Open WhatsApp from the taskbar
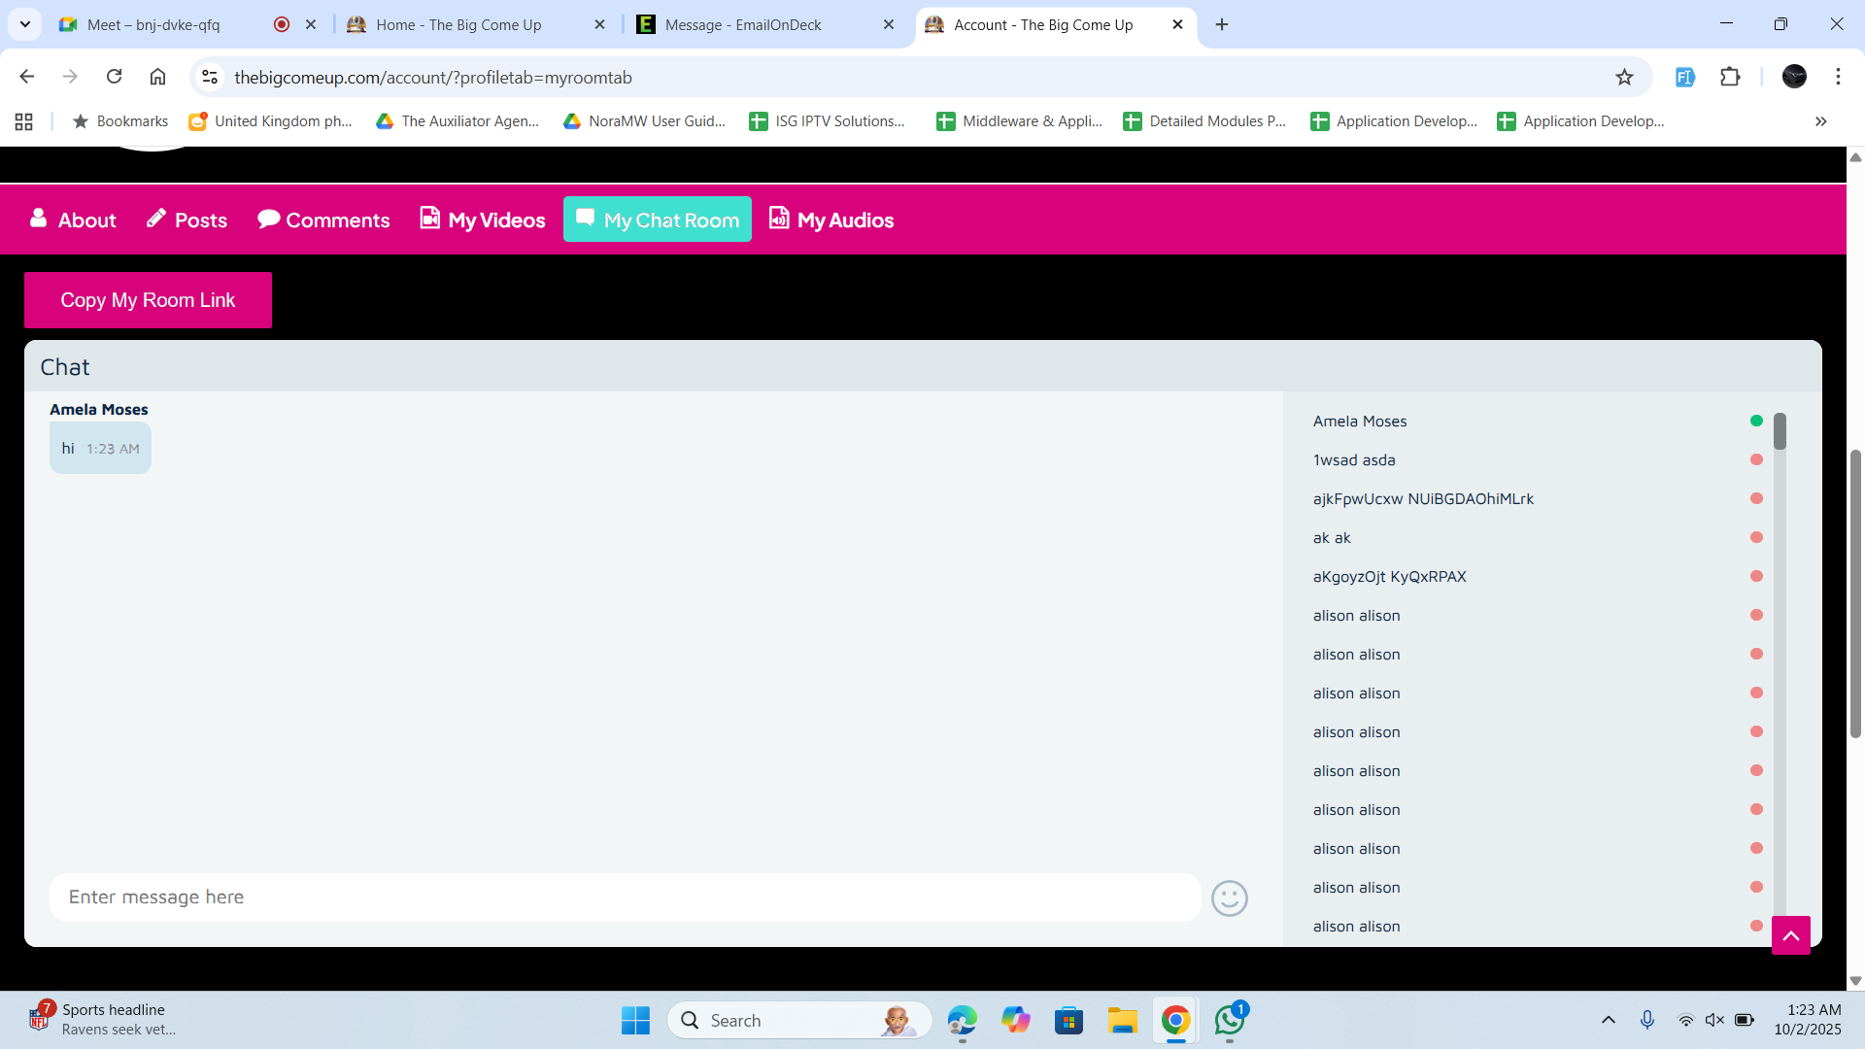Image resolution: width=1865 pixels, height=1049 pixels. 1229,1020
